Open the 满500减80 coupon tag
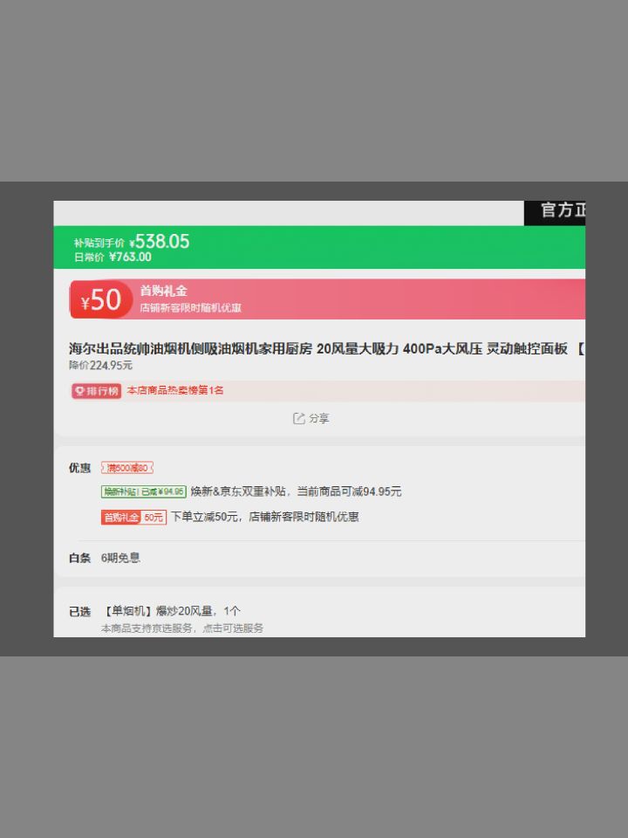This screenshot has height=838, width=628. (127, 468)
